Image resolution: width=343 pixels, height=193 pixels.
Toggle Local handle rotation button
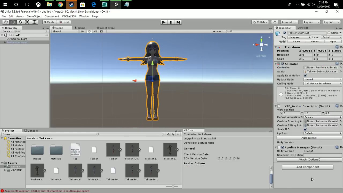(x=64, y=22)
